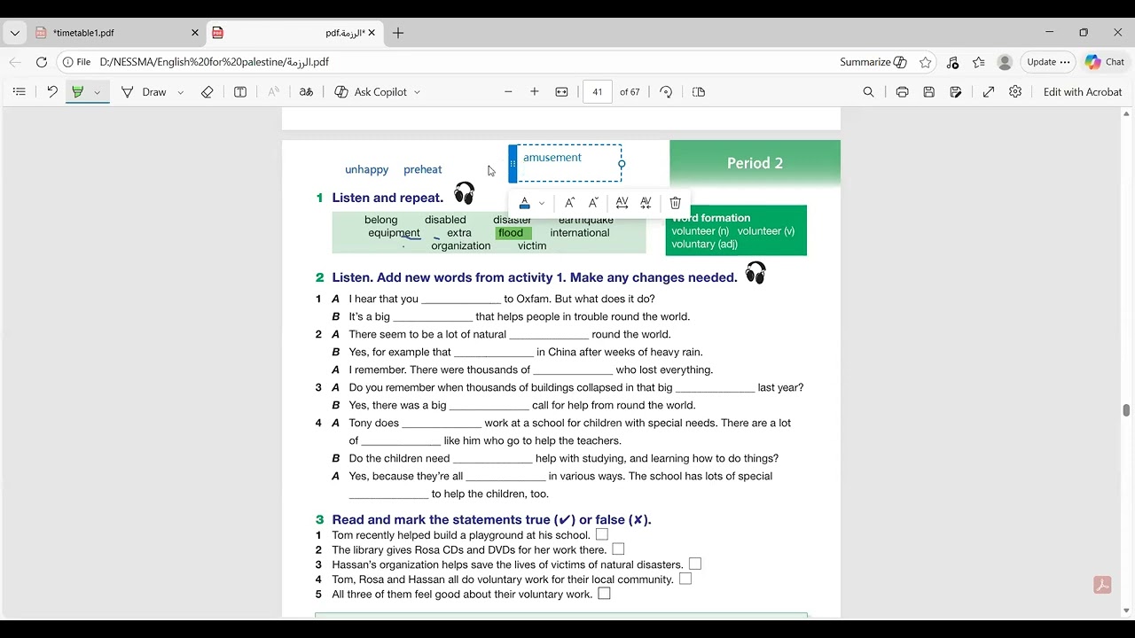Open PDF viewer settings gear
Image resolution: width=1135 pixels, height=638 pixels.
[x=1015, y=92]
